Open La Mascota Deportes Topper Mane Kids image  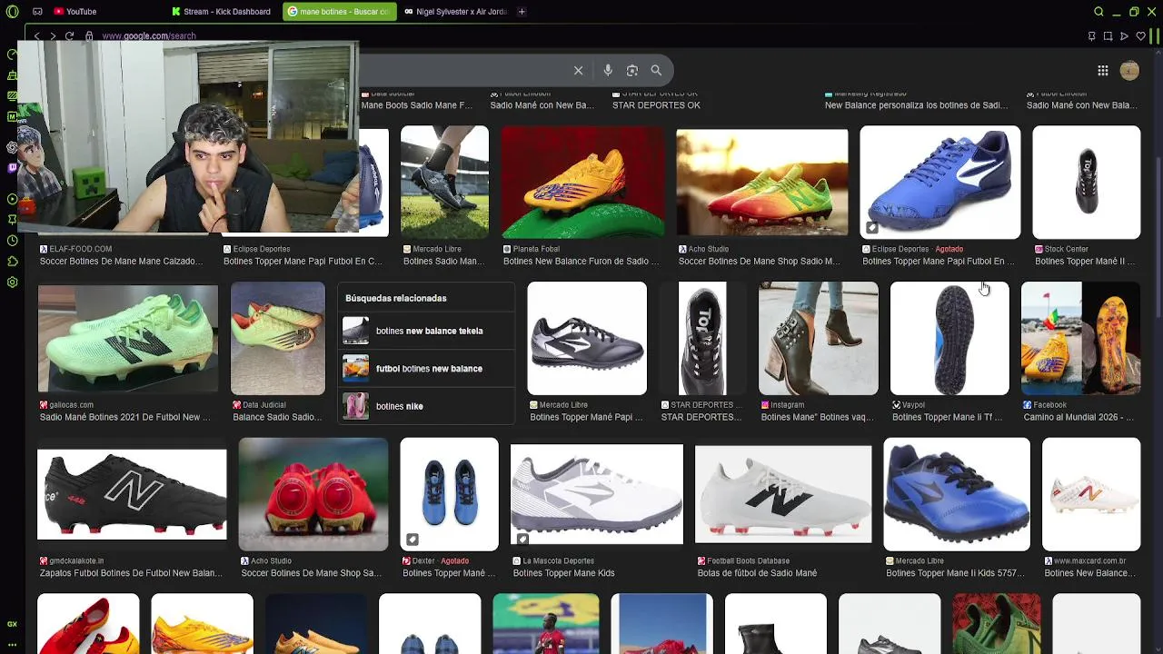pos(596,494)
